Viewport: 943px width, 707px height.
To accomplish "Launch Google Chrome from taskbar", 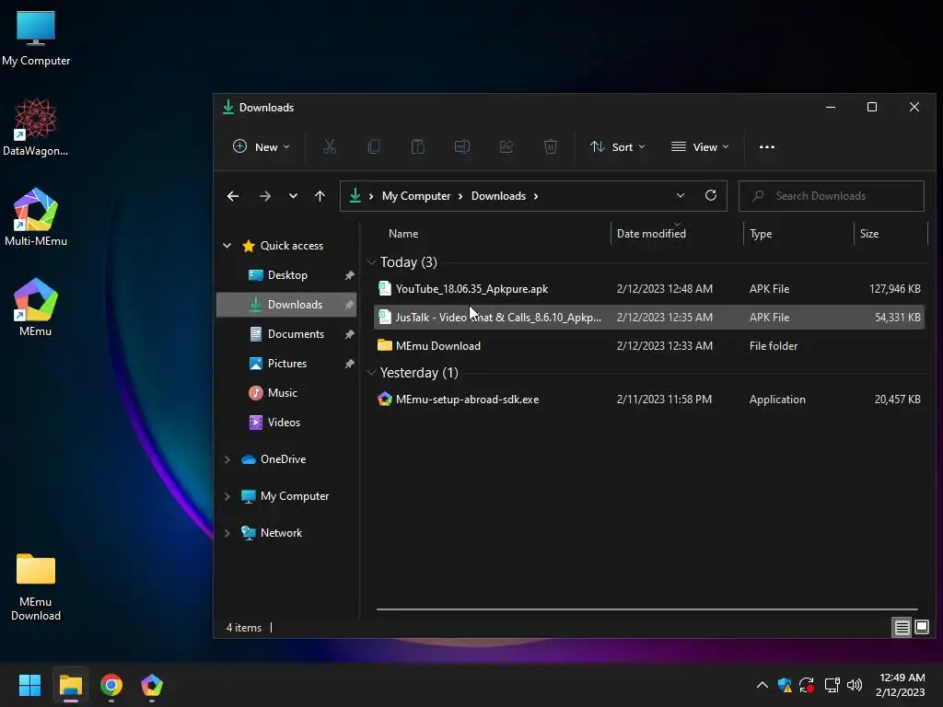I will (x=111, y=685).
